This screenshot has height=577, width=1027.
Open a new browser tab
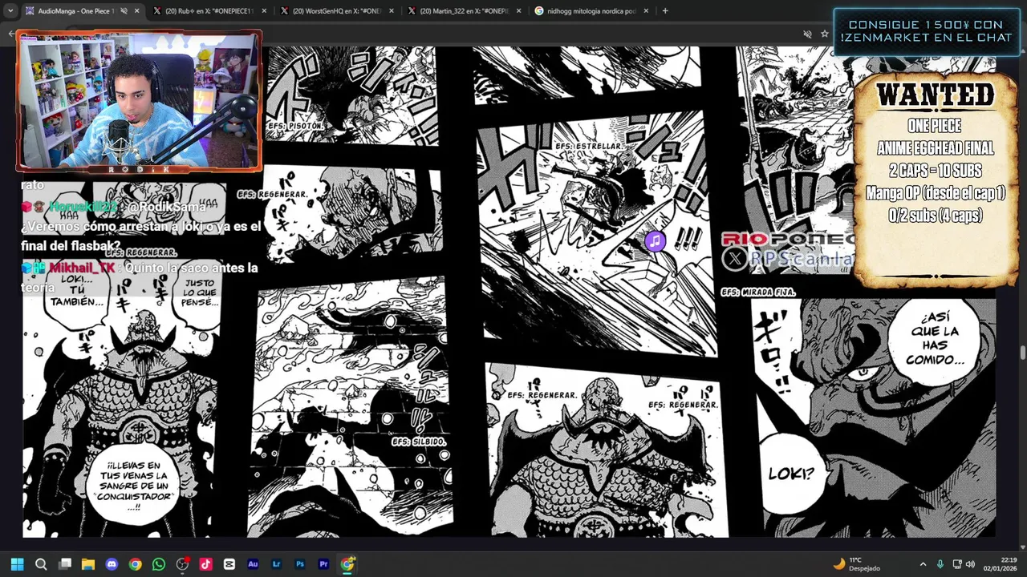(665, 11)
